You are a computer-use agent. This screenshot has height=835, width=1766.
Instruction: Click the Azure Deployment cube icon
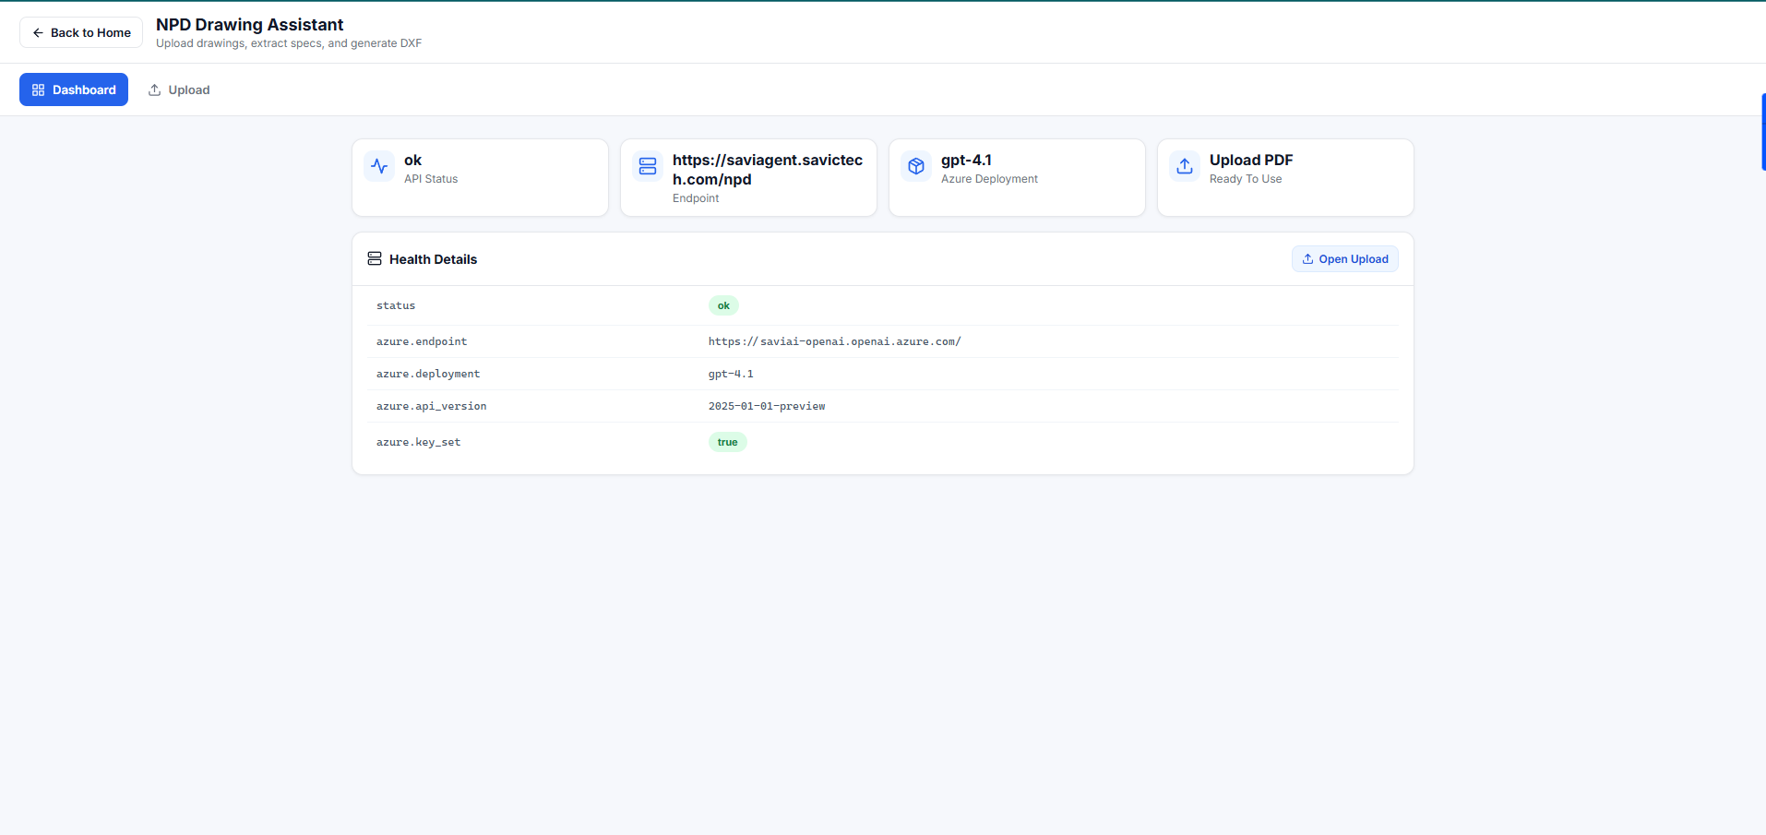pyautogui.click(x=916, y=166)
